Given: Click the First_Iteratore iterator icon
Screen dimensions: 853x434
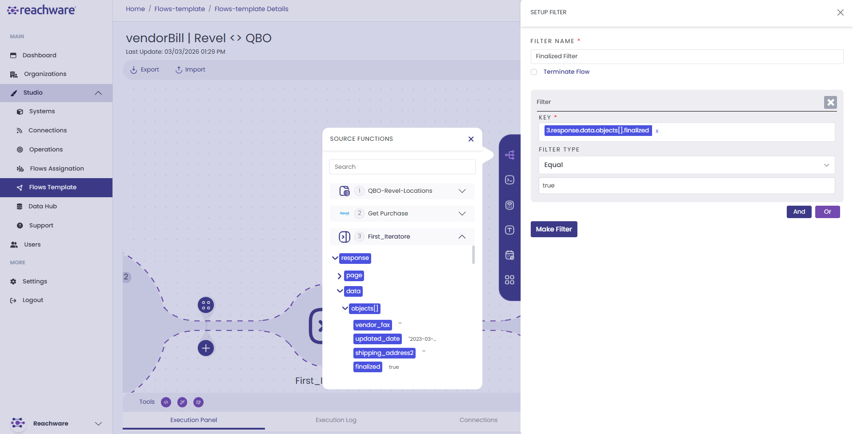Looking at the screenshot, I should pos(344,237).
